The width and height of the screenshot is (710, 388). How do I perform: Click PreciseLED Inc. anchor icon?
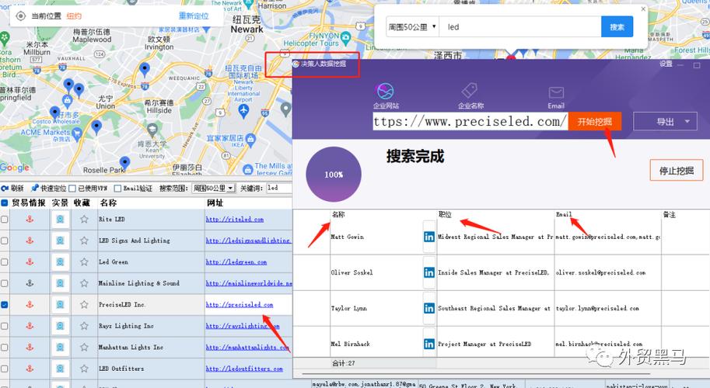[30, 305]
